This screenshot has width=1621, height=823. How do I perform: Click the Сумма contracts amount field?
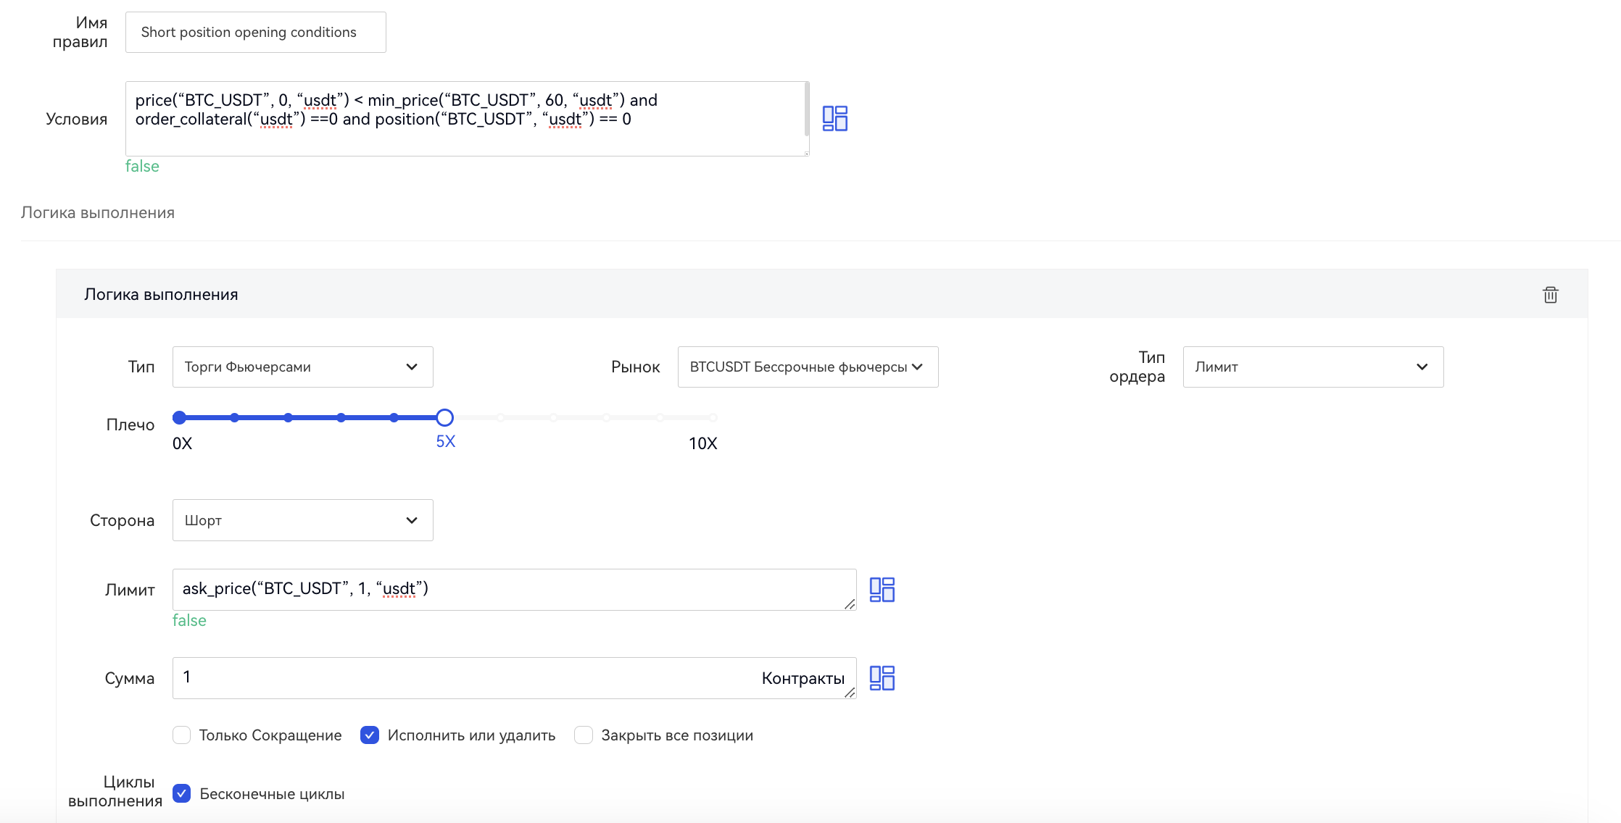point(464,677)
